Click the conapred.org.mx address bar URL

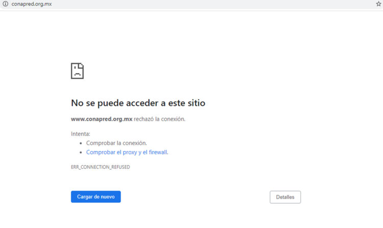(x=32, y=4)
